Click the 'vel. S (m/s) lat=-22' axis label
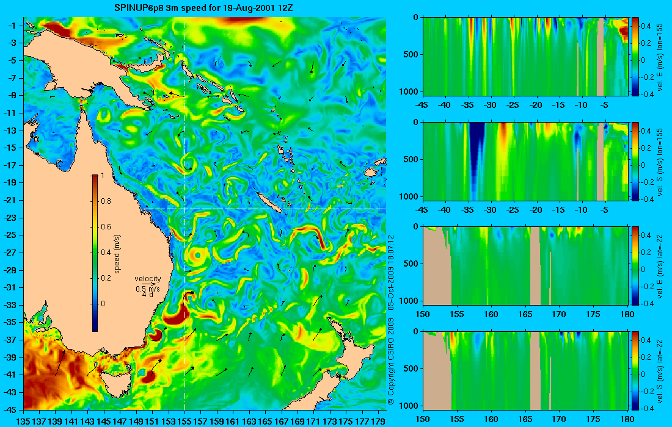 tap(660, 370)
